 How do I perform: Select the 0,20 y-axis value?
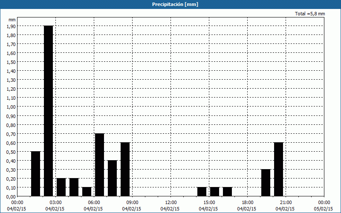pos(11,178)
